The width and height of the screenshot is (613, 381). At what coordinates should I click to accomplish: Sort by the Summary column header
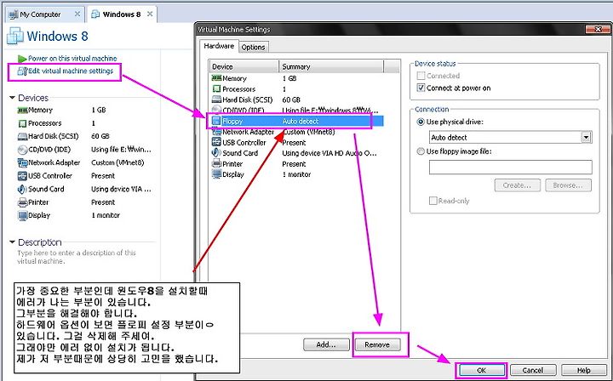(331, 66)
